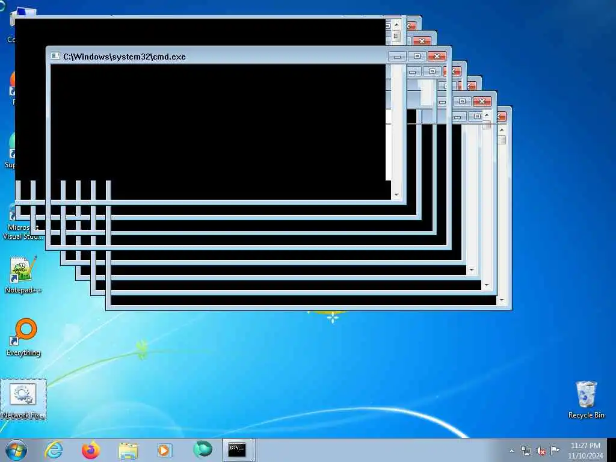Open Windows Media Player from taskbar

(x=164, y=450)
